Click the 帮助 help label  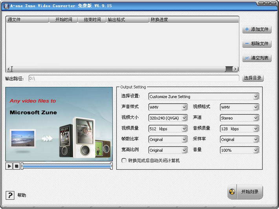coord(22,195)
